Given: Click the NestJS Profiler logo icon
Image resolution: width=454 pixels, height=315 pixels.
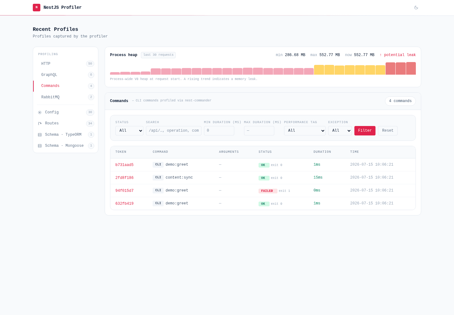Looking at the screenshot, I should point(37,8).
